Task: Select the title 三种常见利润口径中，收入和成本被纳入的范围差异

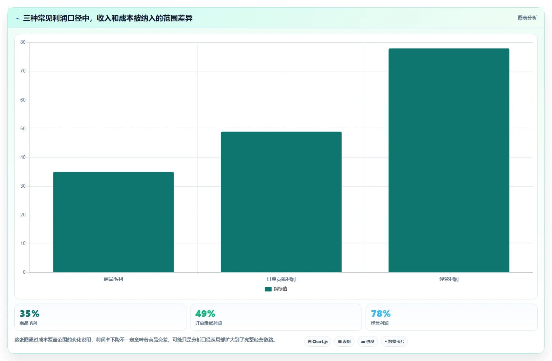Action: click(x=108, y=18)
